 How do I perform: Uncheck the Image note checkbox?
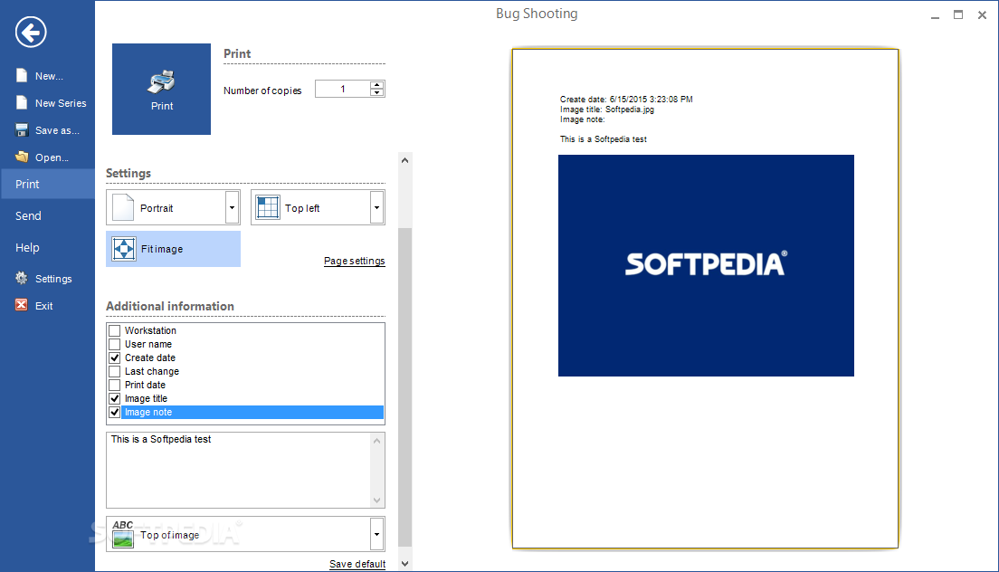pos(115,412)
